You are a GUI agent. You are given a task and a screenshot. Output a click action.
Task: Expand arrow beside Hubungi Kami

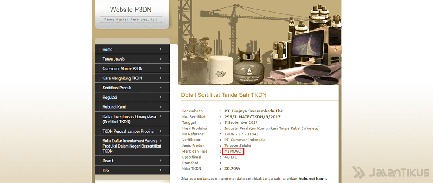tap(161, 107)
